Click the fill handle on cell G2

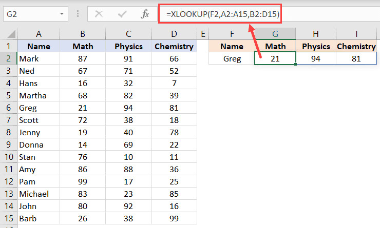coord(296,65)
